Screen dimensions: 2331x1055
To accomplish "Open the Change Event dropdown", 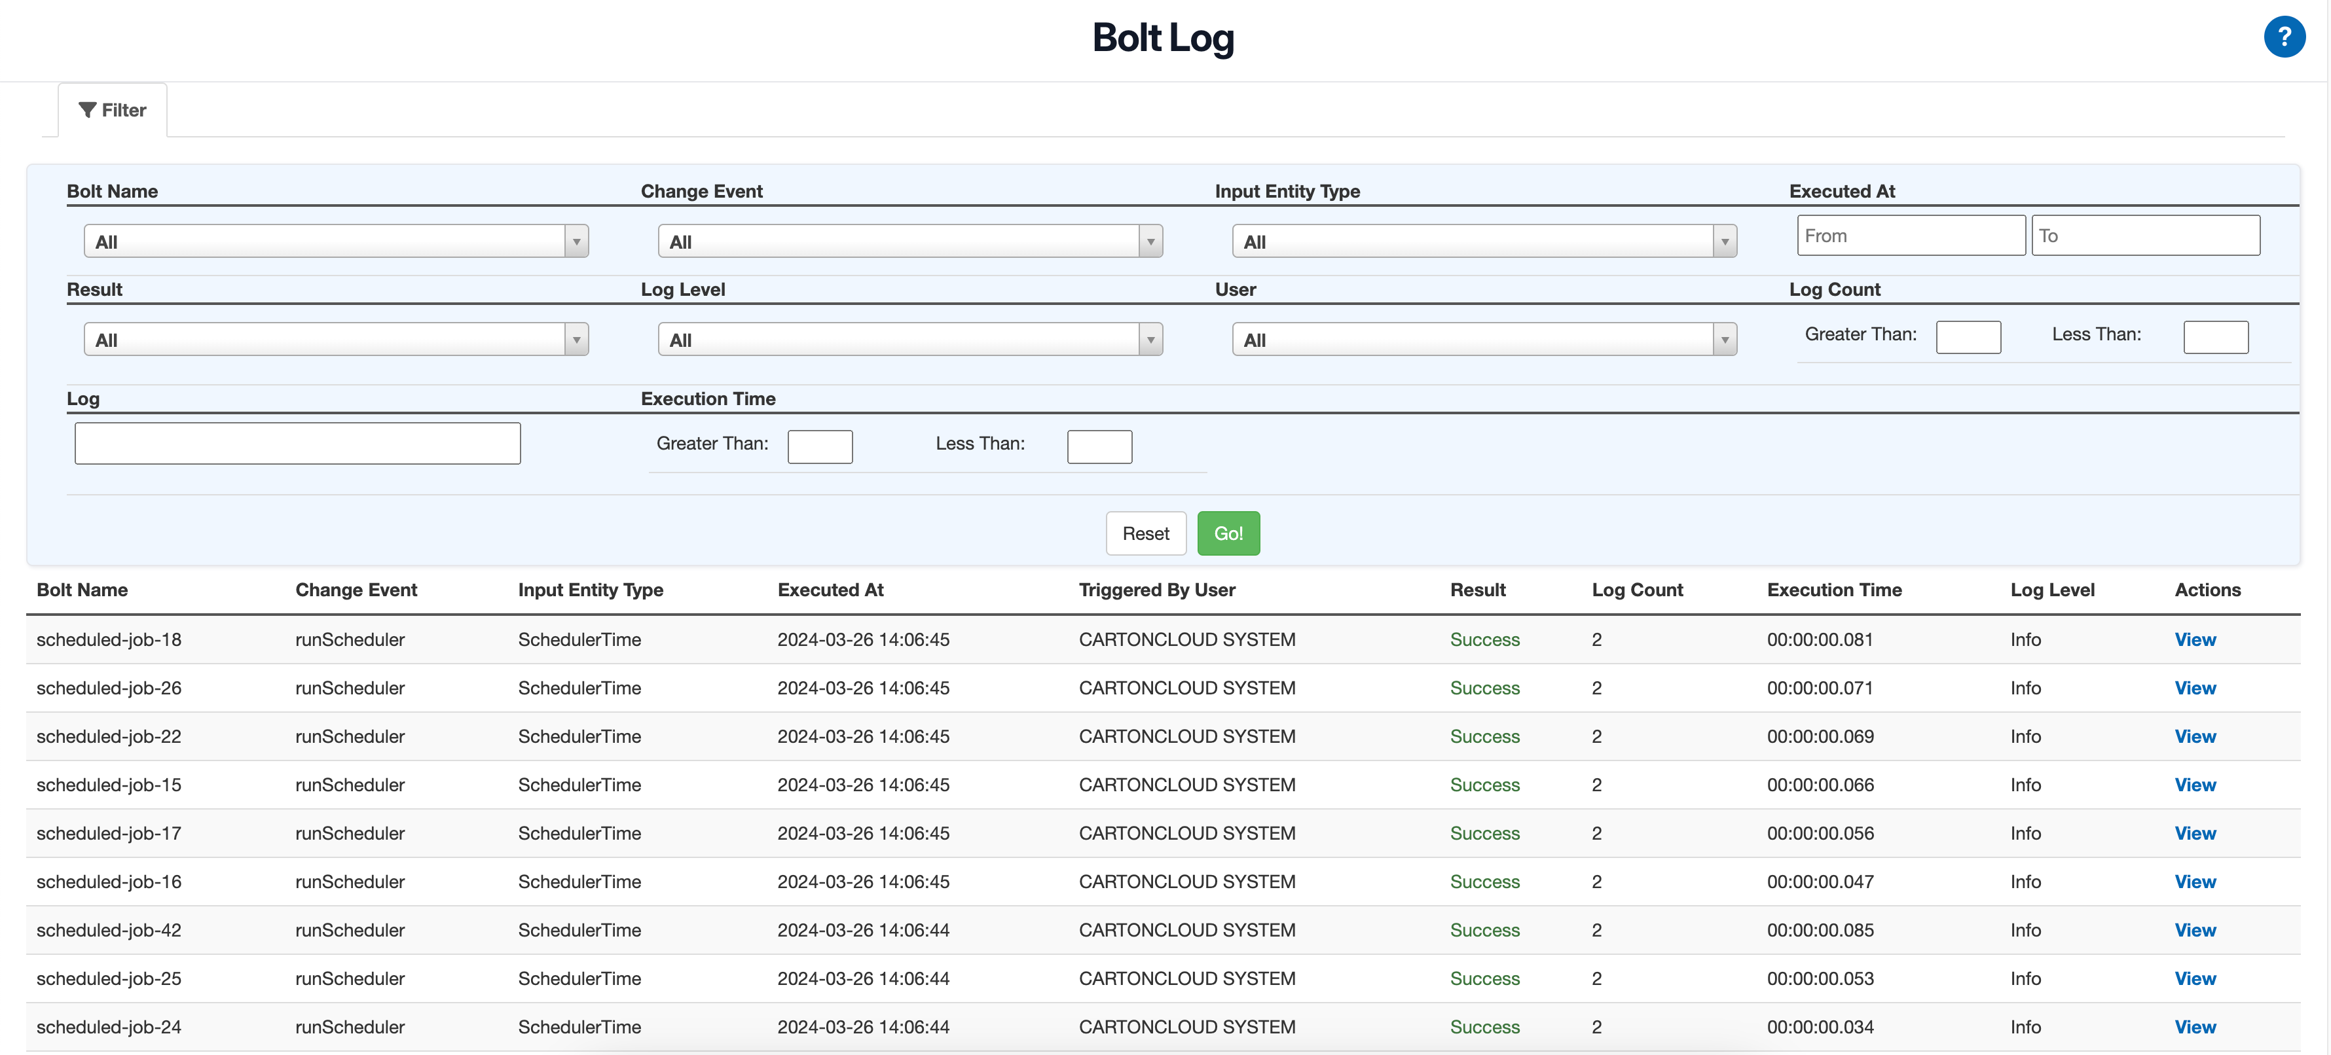I will 909,241.
